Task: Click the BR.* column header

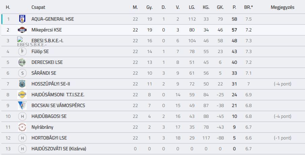Action: point(249,7)
